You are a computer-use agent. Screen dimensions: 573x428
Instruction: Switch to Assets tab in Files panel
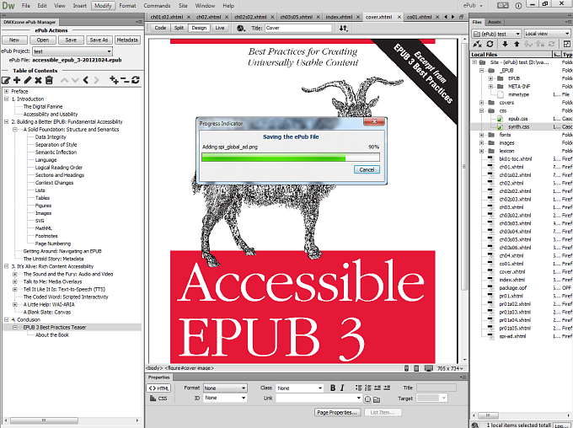(495, 22)
